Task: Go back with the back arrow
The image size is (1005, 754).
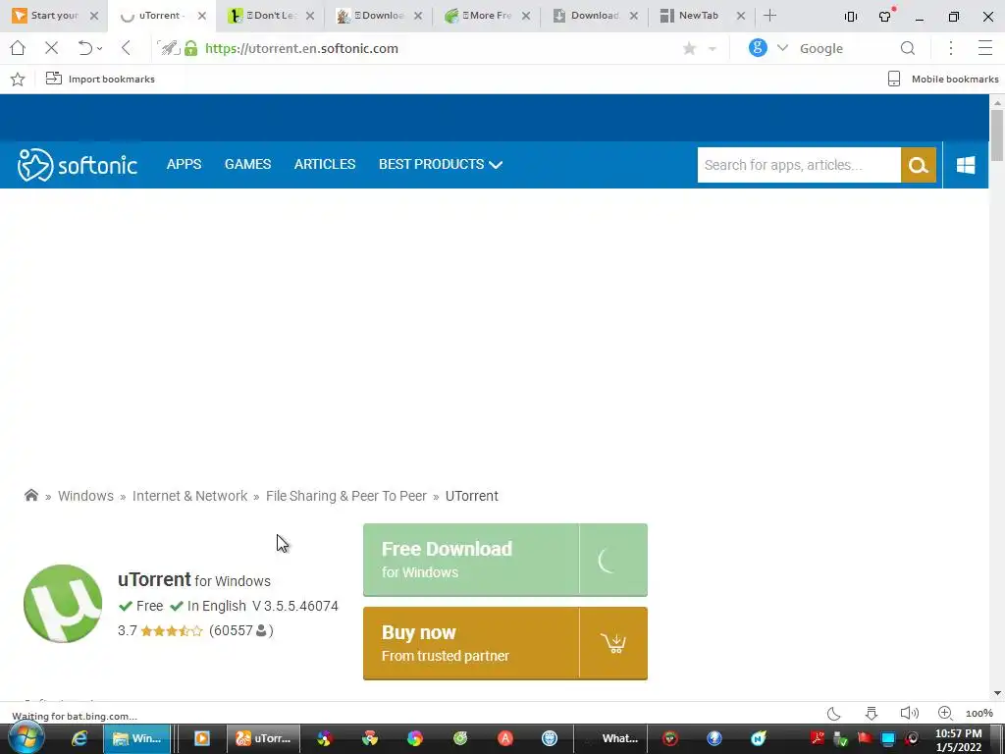Action: point(126,48)
